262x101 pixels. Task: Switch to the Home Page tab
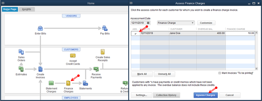(10, 9)
